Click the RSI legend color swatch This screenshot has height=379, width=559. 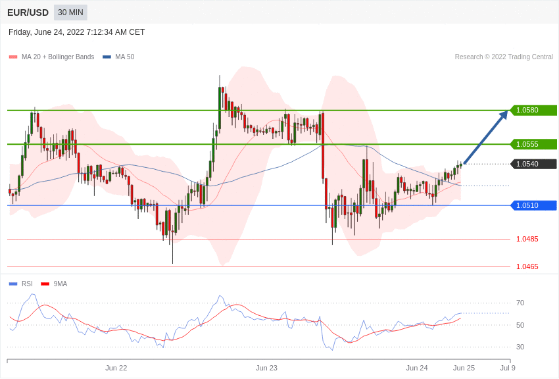pyautogui.click(x=13, y=284)
